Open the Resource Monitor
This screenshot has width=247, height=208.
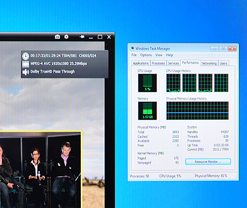pyautogui.click(x=208, y=162)
